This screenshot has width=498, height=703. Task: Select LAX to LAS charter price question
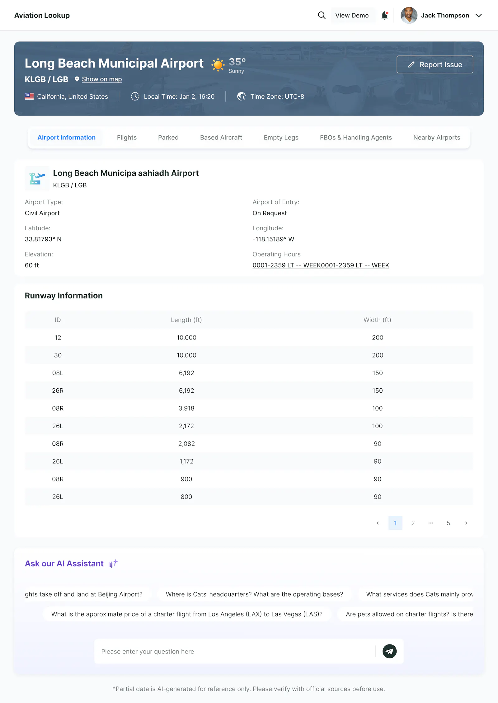(x=187, y=614)
